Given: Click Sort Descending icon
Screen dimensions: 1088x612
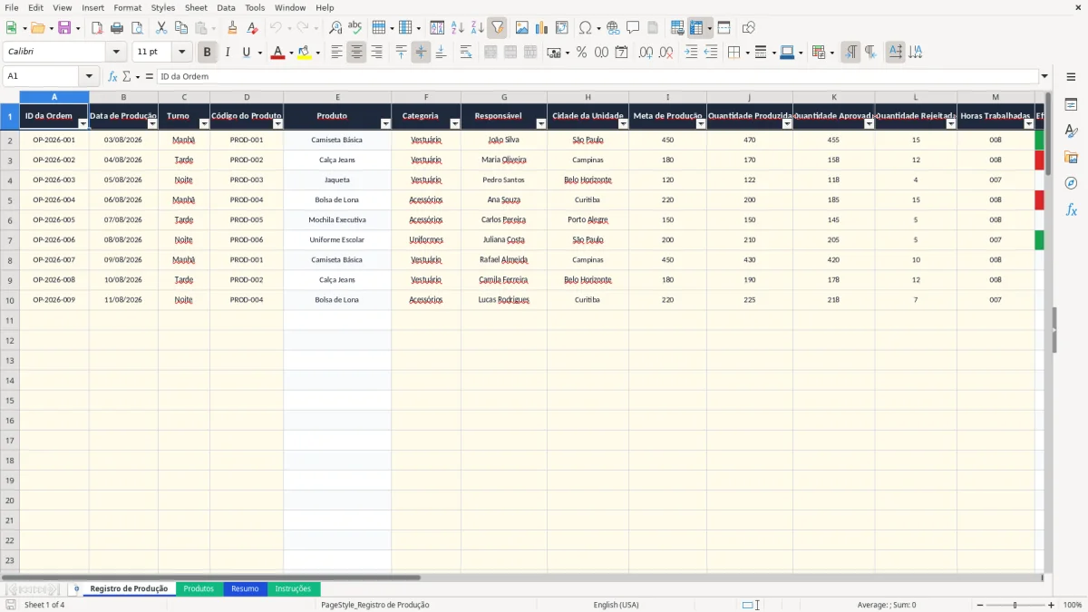Looking at the screenshot, I should [x=478, y=28].
